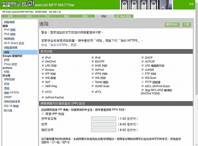Uncheck the DHCP option
Screen dimensions: 198x146
coord(142,57)
